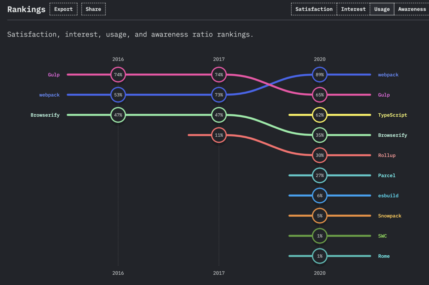Click Rollup's 11% node for 2017
This screenshot has height=285, width=429.
coord(219,135)
